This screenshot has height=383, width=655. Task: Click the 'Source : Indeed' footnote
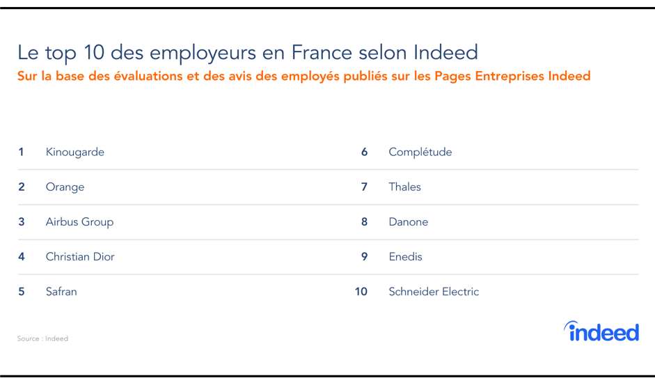(x=42, y=338)
